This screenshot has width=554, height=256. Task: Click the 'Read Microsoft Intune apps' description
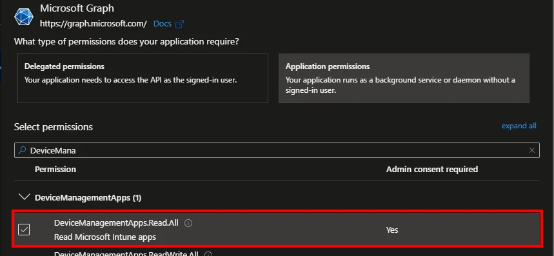(105, 237)
